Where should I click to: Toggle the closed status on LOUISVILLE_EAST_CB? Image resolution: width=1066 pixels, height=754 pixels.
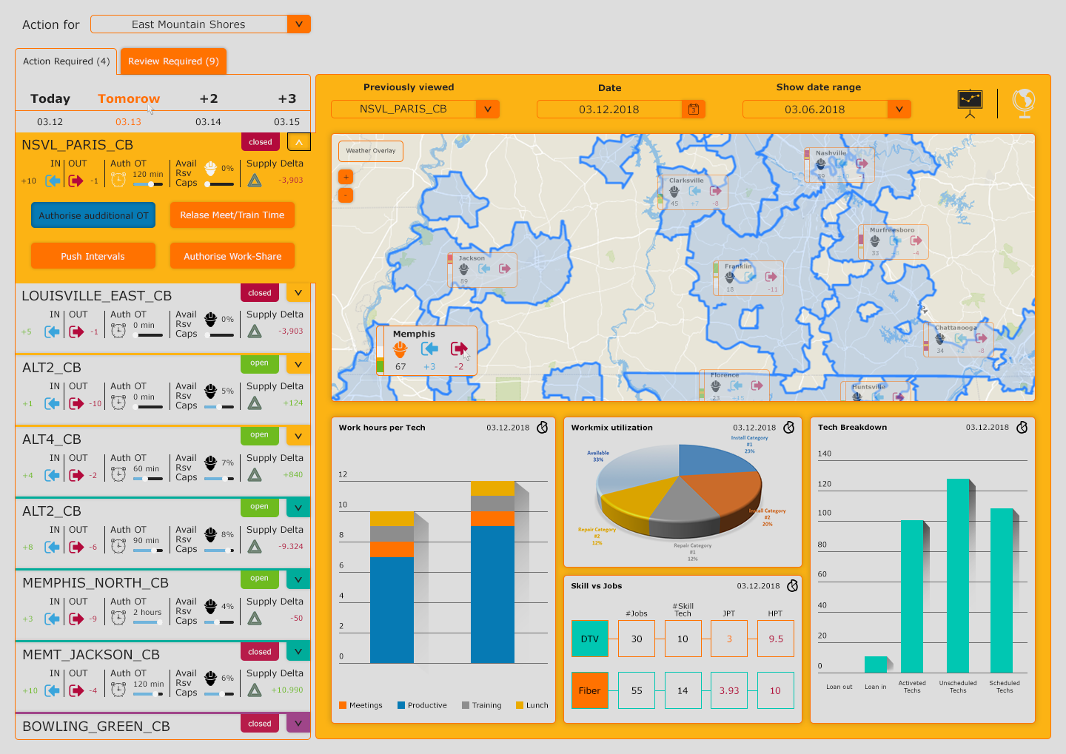[260, 293]
